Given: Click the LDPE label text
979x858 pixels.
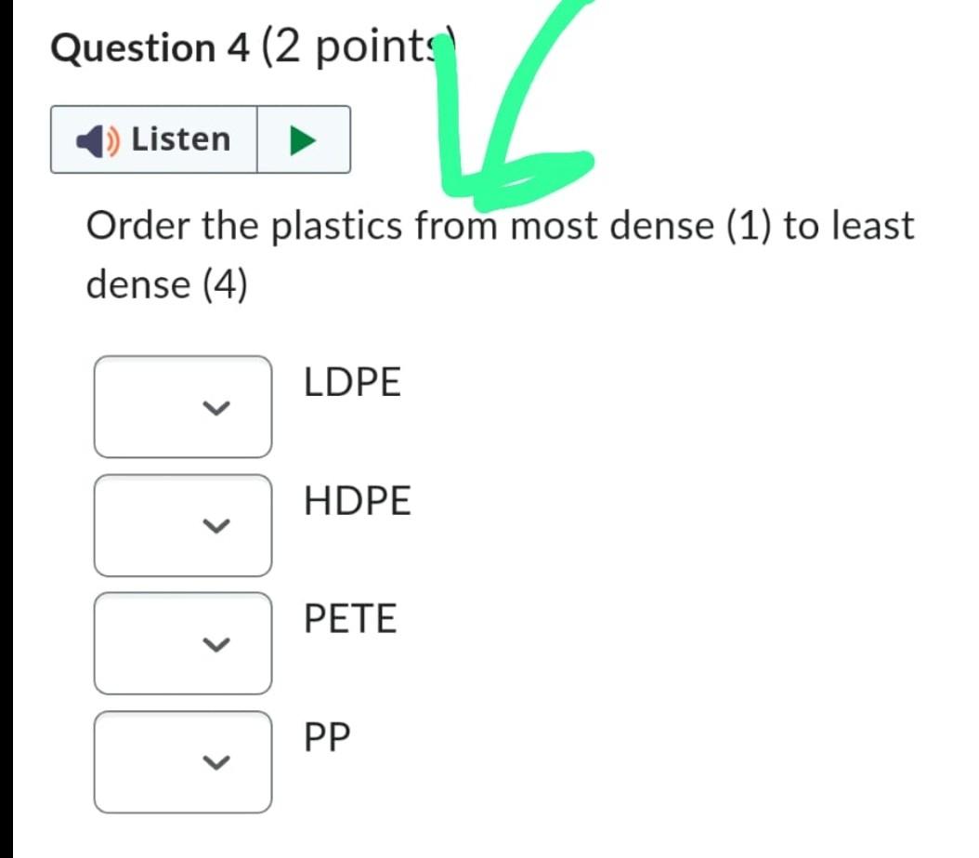Looking at the screenshot, I should 352,380.
